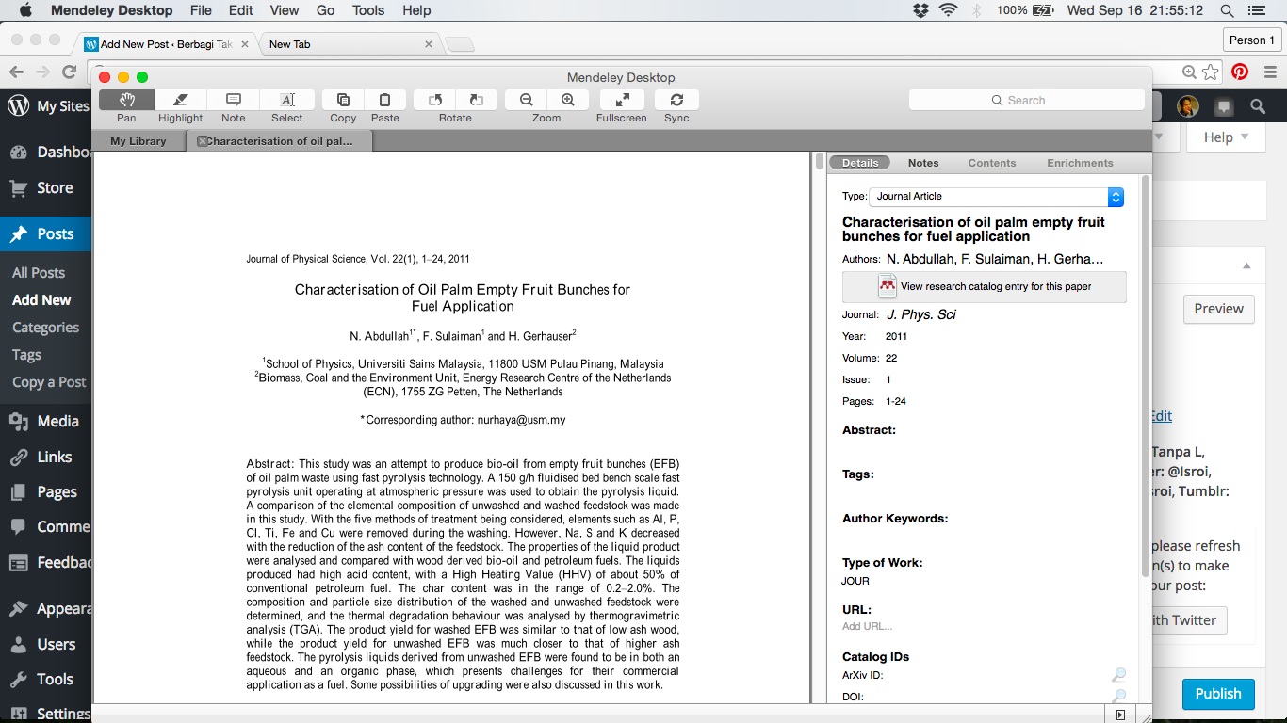Zoom out of the document

[527, 101]
